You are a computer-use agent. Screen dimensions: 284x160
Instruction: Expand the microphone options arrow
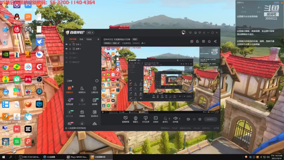(169, 119)
